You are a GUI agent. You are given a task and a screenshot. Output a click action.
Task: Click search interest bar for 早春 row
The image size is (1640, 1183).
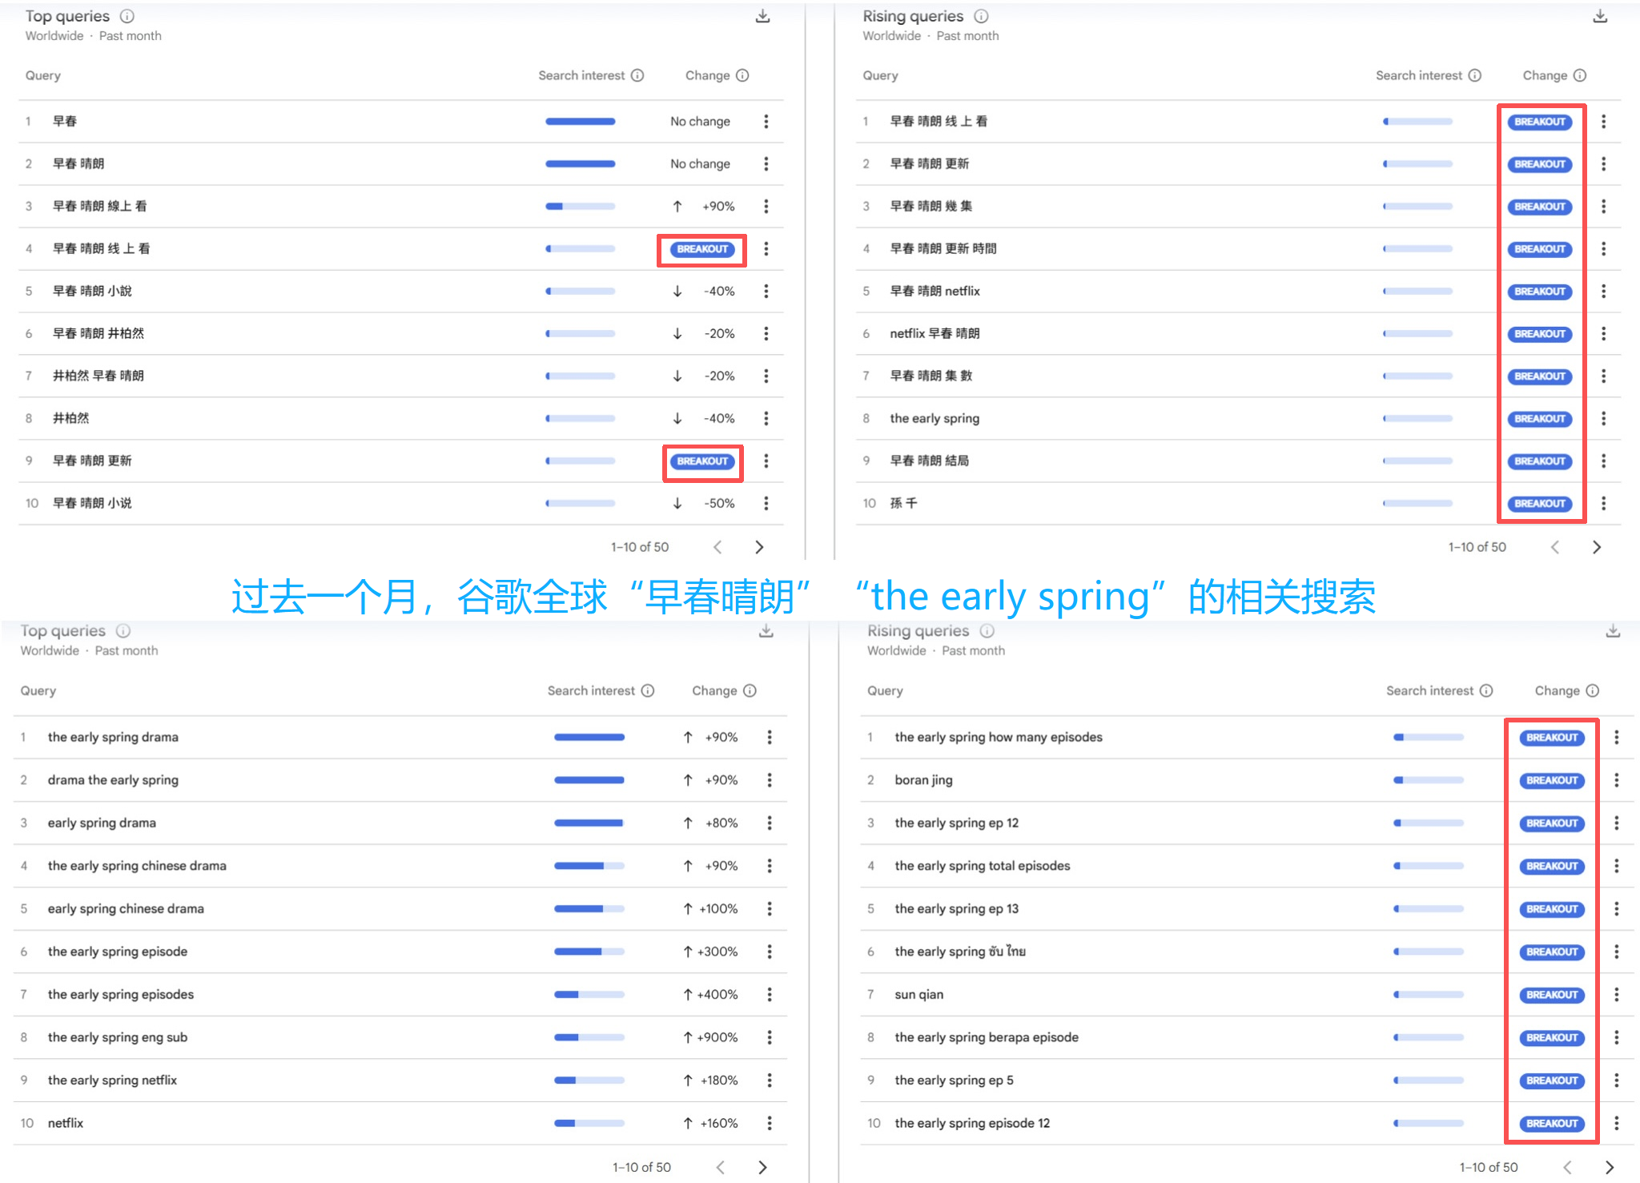coord(580,122)
